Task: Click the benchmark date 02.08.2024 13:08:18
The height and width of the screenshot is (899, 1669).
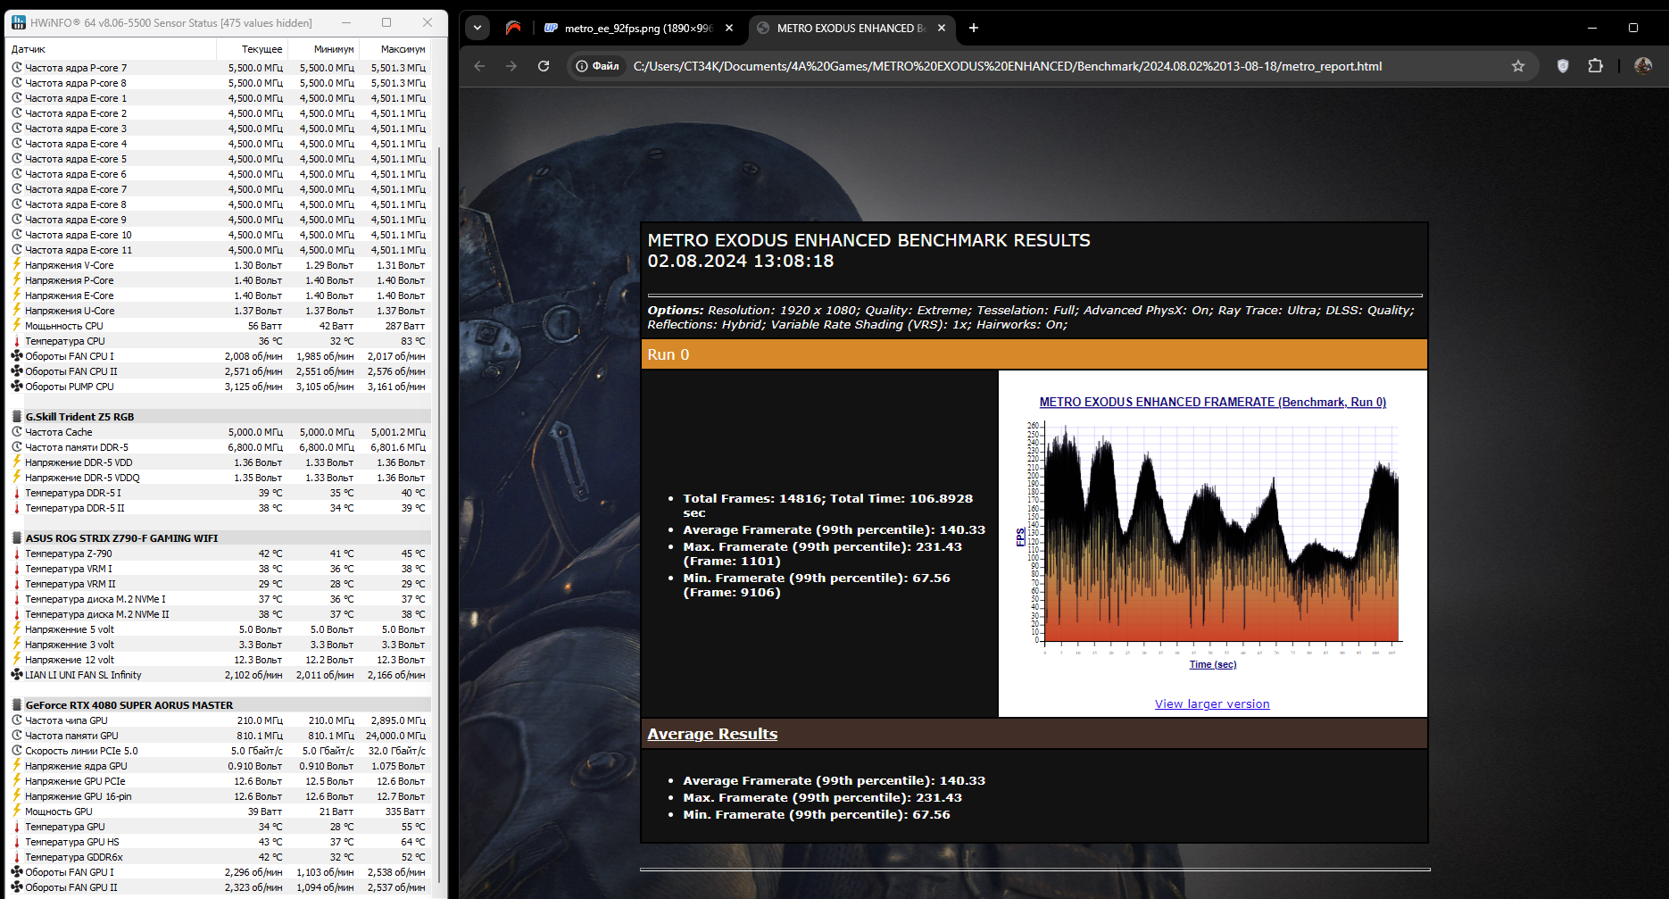Action: pos(741,261)
